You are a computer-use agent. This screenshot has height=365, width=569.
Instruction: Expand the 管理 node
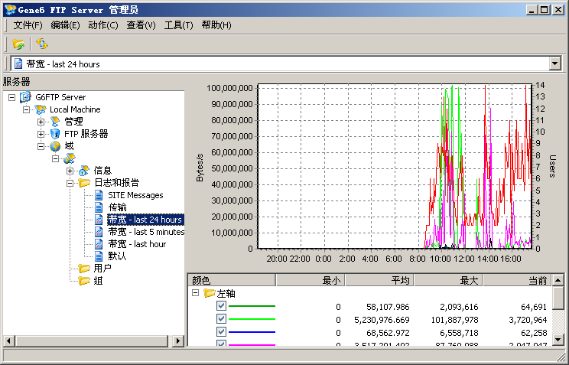pos(41,122)
